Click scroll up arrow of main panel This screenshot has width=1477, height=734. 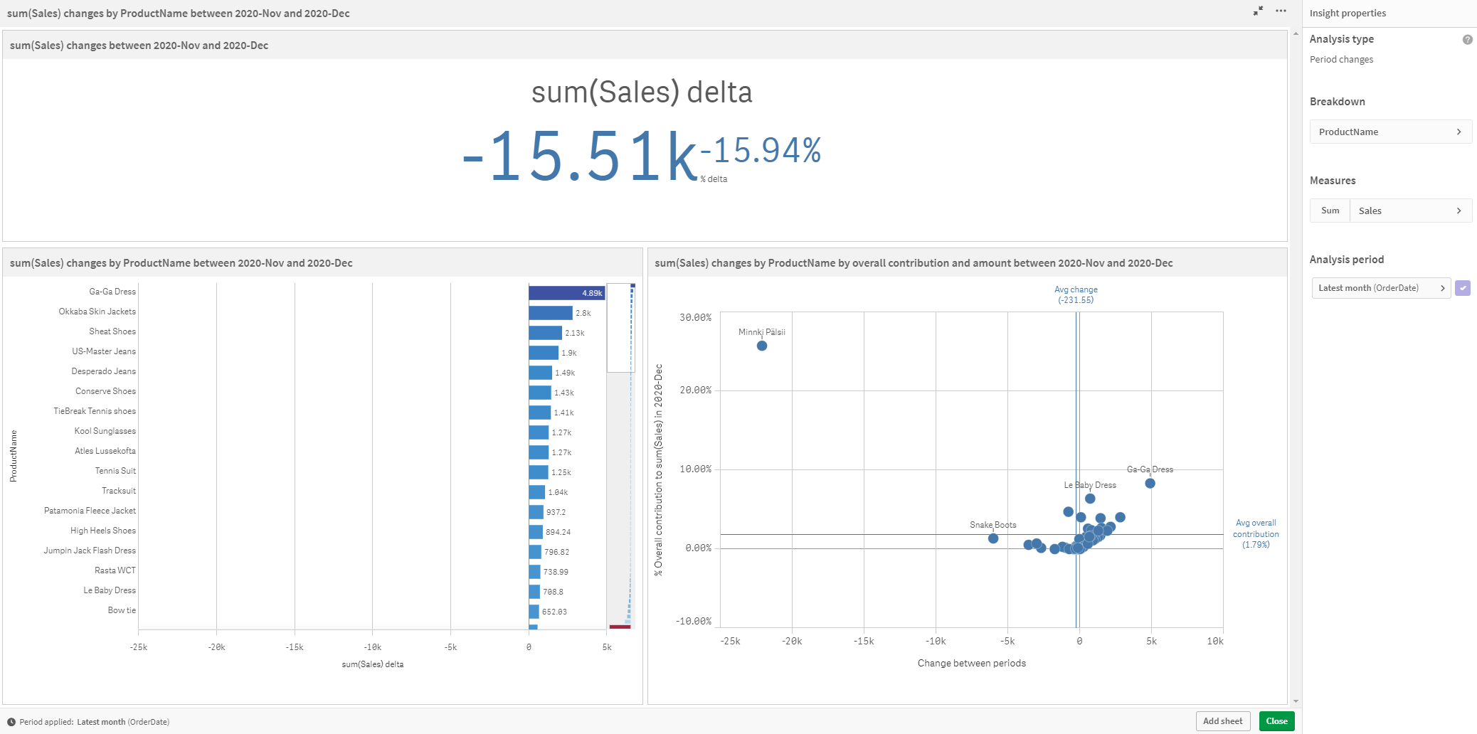pos(1296,33)
